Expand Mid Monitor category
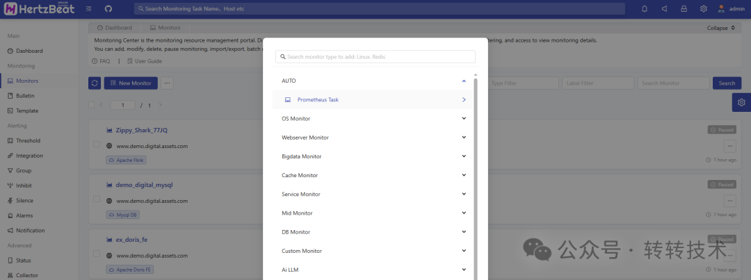The width and height of the screenshot is (751, 280). pos(373,213)
